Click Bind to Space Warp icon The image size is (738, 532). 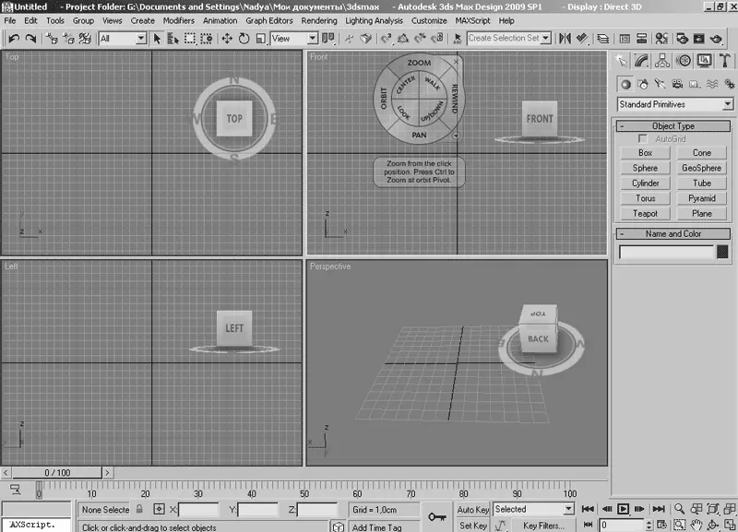pyautogui.click(x=85, y=39)
